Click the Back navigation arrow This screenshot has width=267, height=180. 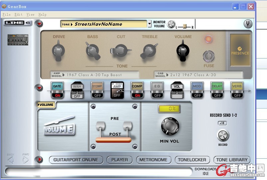tap(11, 160)
